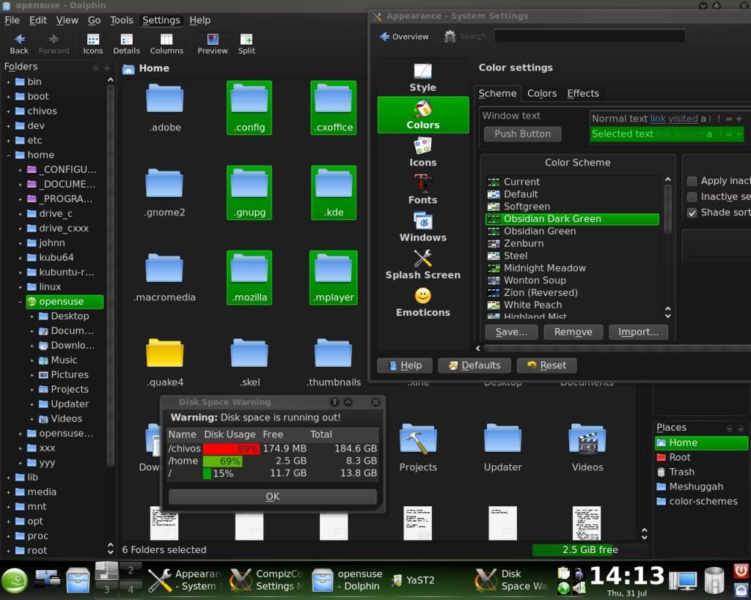Select Midnight Meadow color scheme
This screenshot has height=600, width=751.
click(572, 268)
